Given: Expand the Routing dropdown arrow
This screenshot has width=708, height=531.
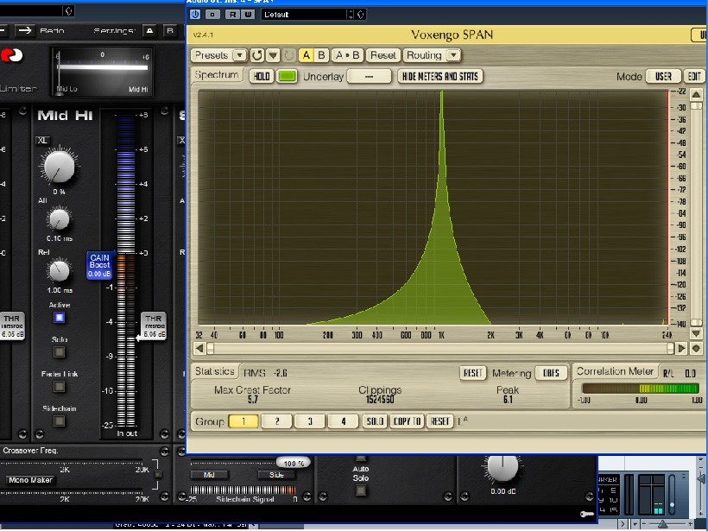Looking at the screenshot, I should (453, 55).
